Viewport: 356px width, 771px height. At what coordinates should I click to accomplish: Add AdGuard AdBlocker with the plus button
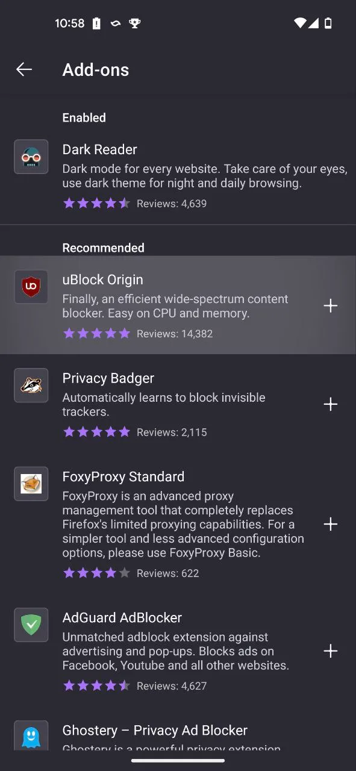[330, 651]
